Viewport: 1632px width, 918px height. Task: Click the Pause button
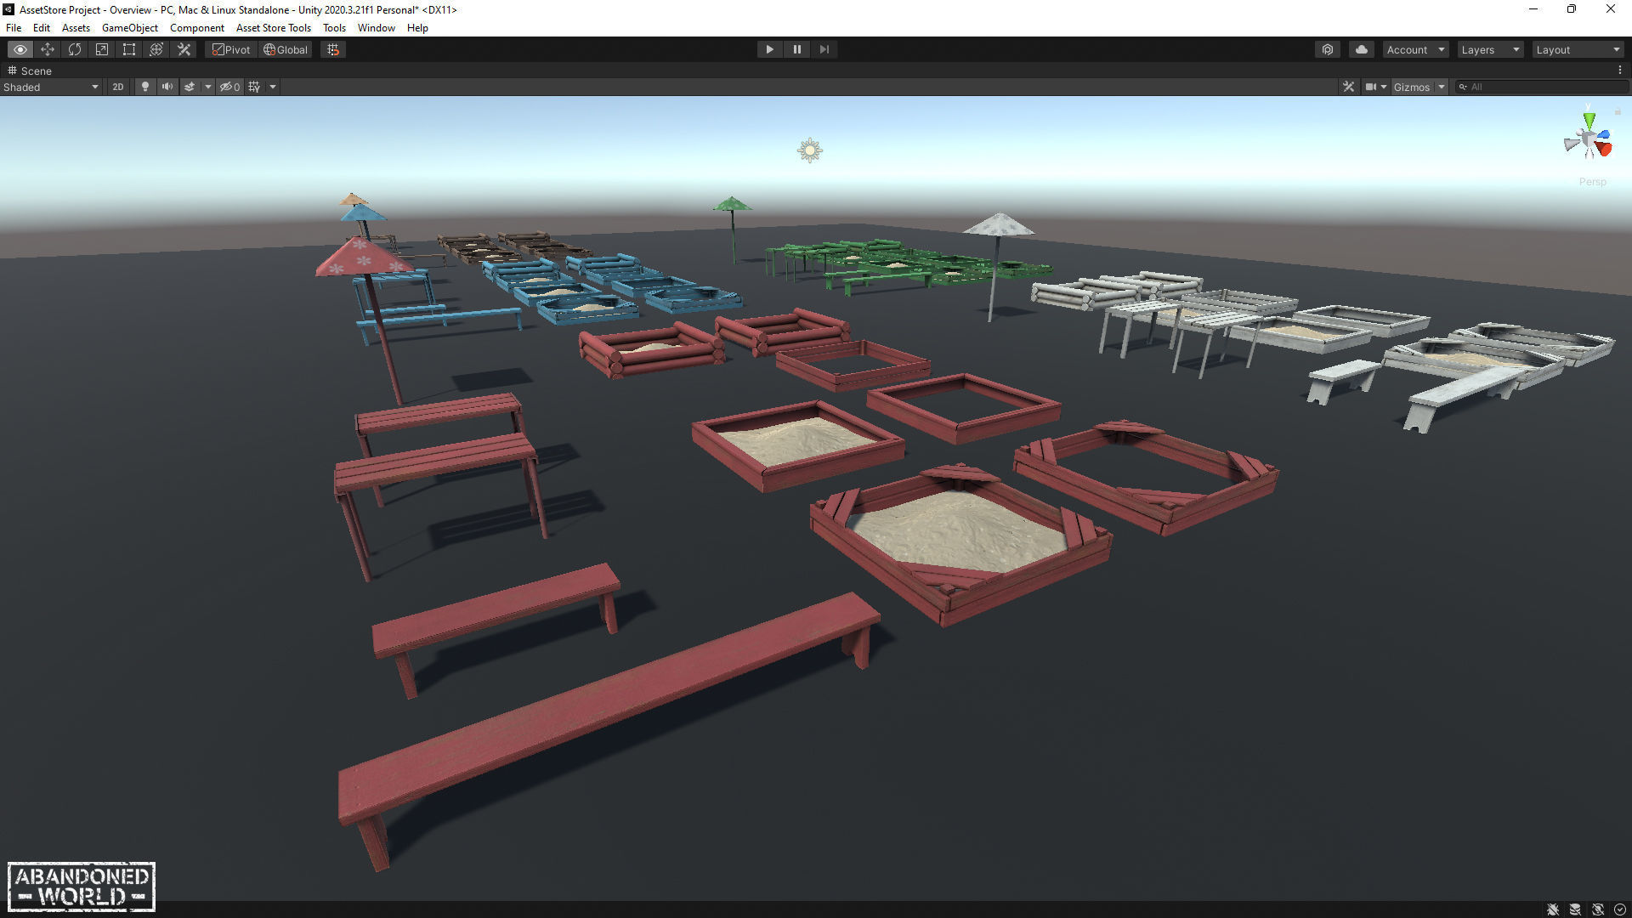tap(796, 49)
